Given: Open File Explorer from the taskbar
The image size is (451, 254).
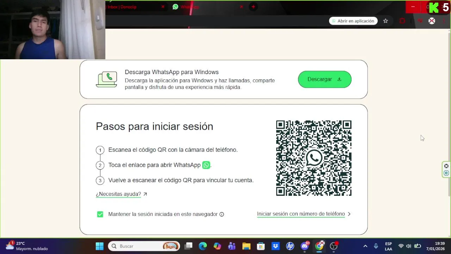Looking at the screenshot, I should click(246, 246).
